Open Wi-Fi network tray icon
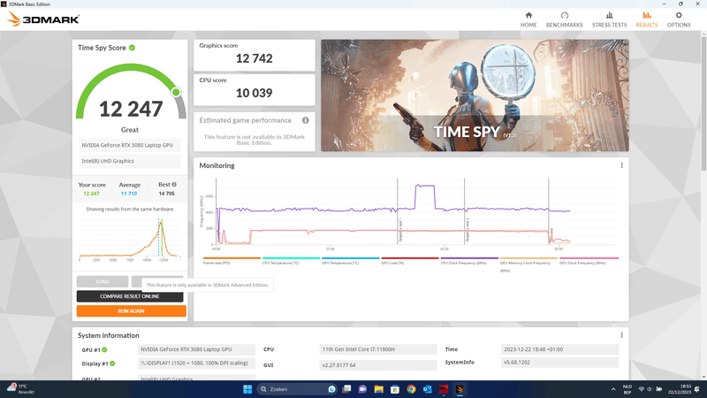This screenshot has width=707, height=398. click(x=642, y=389)
